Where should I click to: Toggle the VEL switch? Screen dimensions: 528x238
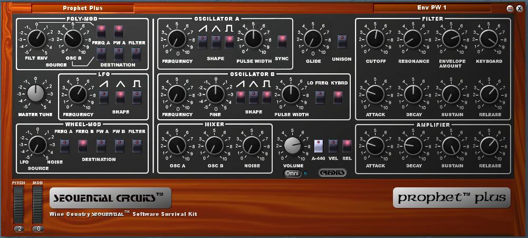333,146
